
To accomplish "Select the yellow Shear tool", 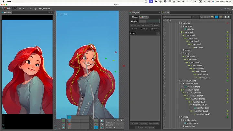I will pos(69,127).
